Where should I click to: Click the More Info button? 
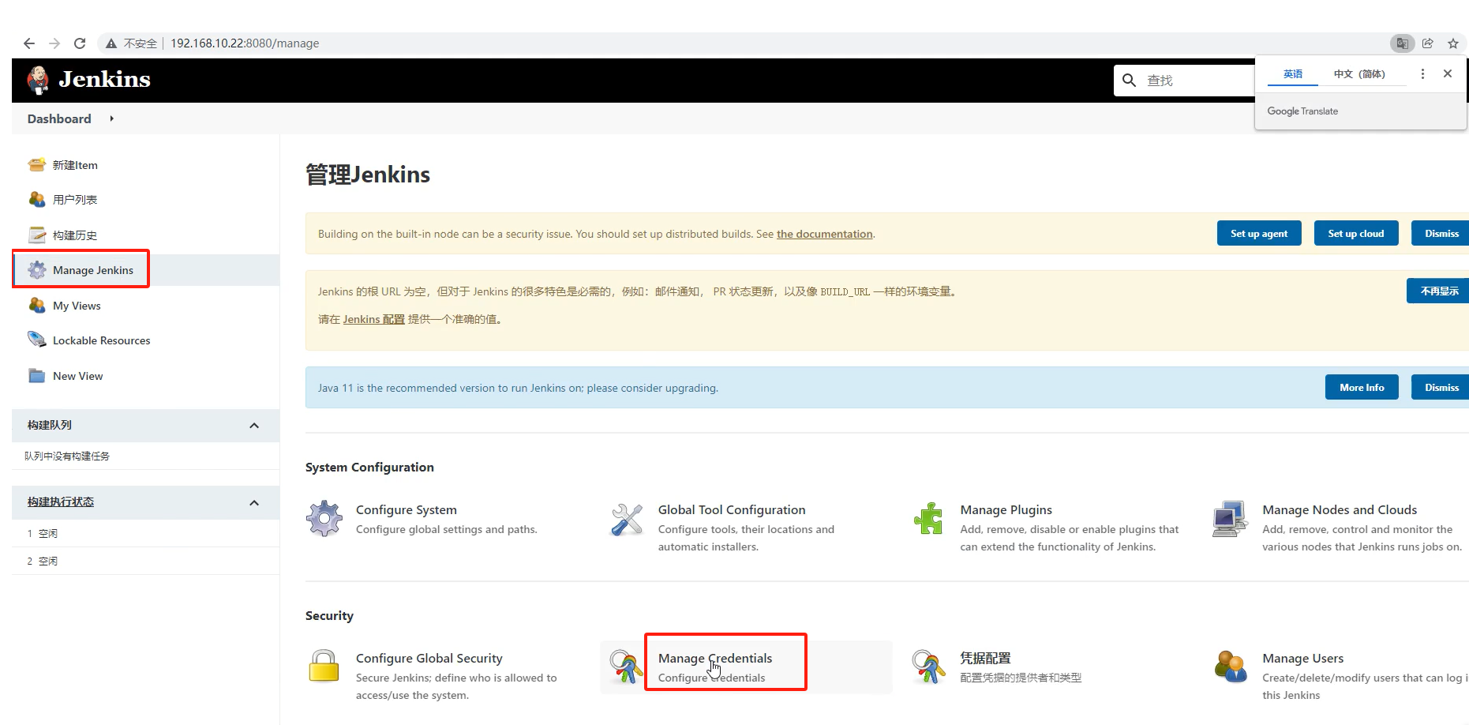point(1362,387)
